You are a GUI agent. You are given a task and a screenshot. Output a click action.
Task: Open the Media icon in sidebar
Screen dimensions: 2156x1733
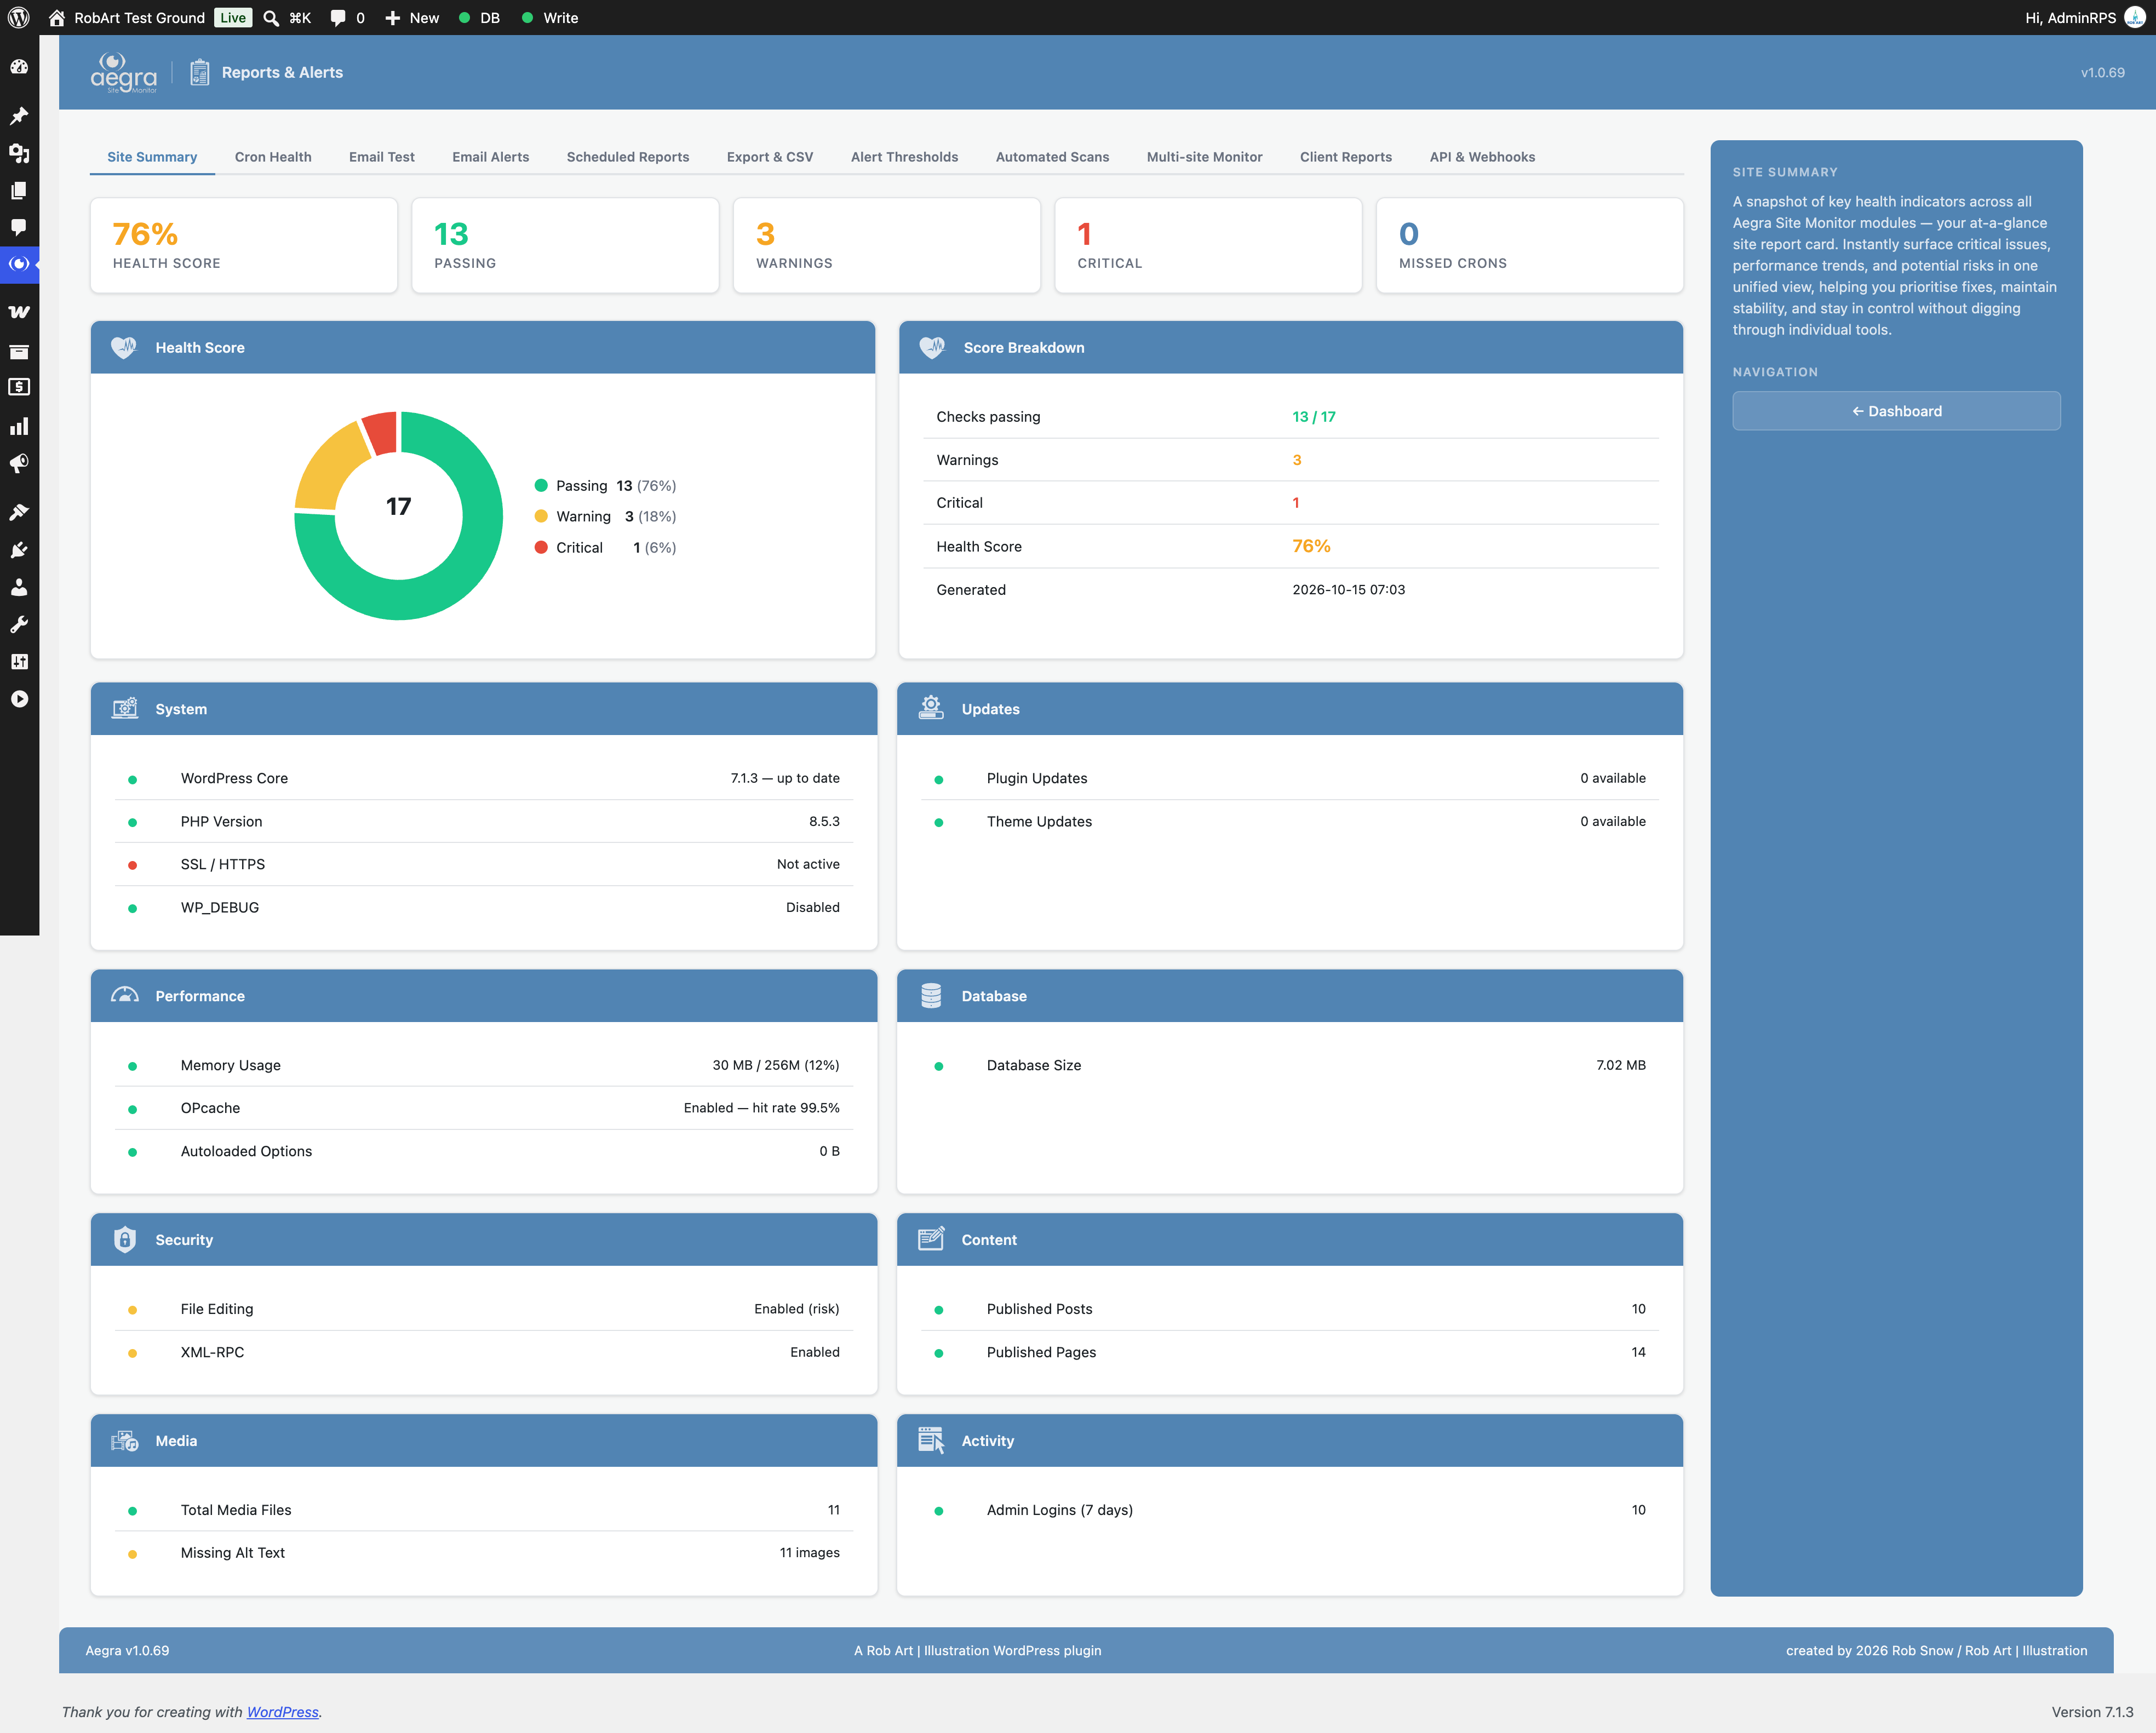pos(19,153)
